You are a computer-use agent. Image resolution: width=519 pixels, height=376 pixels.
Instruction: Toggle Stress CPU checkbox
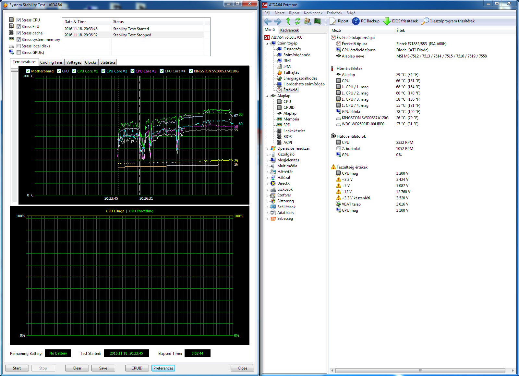19,20
